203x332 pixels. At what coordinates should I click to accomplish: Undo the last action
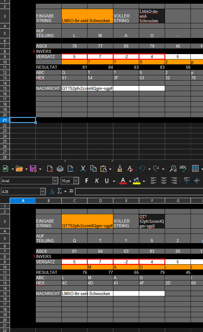click(x=142, y=169)
